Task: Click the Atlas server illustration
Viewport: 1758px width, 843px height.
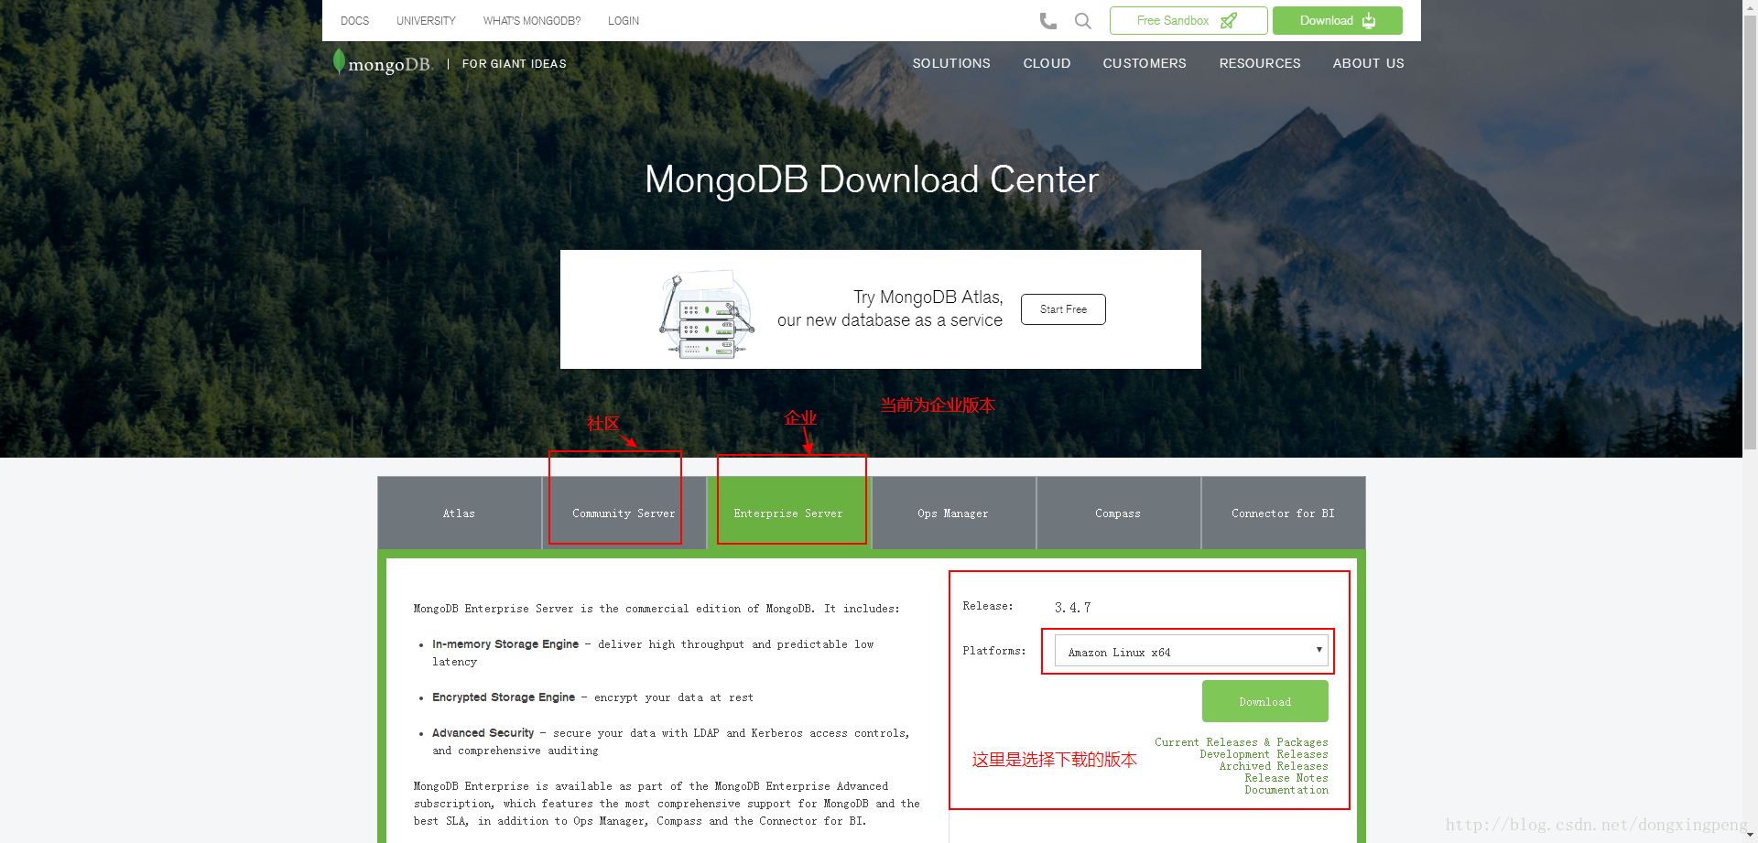Action: pos(707,314)
